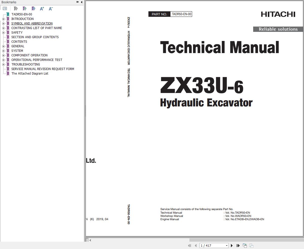
Task: Click the Reliable solutions banner
Action: (x=278, y=29)
